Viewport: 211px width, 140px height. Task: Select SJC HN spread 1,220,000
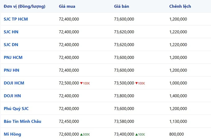(x=178, y=32)
